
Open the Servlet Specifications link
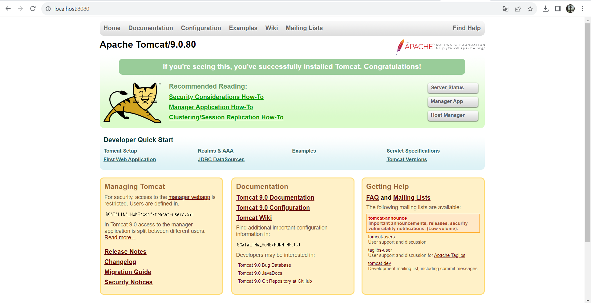413,151
